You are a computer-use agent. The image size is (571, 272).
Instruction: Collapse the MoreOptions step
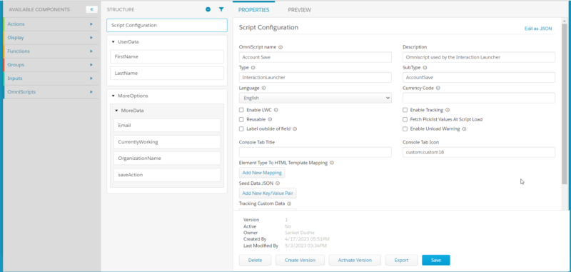113,96
